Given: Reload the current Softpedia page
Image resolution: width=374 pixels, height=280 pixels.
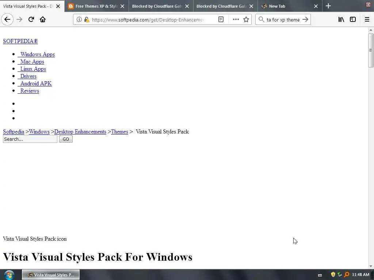Looking at the screenshot, I should tap(31, 20).
